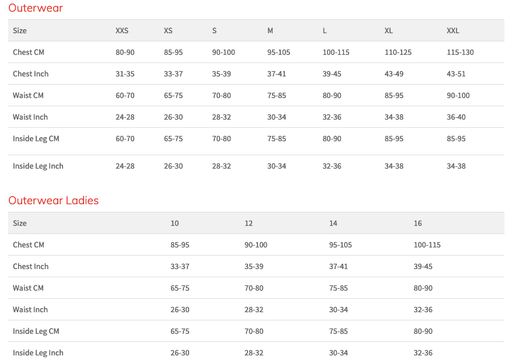This screenshot has height=363, width=512.
Task: Click the Outerwear section heading
Action: point(36,8)
